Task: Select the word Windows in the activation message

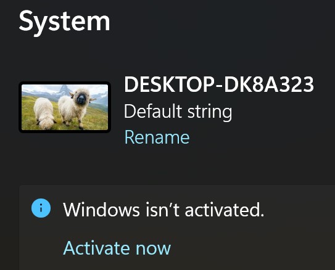Action: click(x=101, y=210)
